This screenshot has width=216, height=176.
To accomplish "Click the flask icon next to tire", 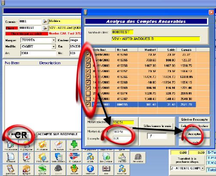I will 122,158.
